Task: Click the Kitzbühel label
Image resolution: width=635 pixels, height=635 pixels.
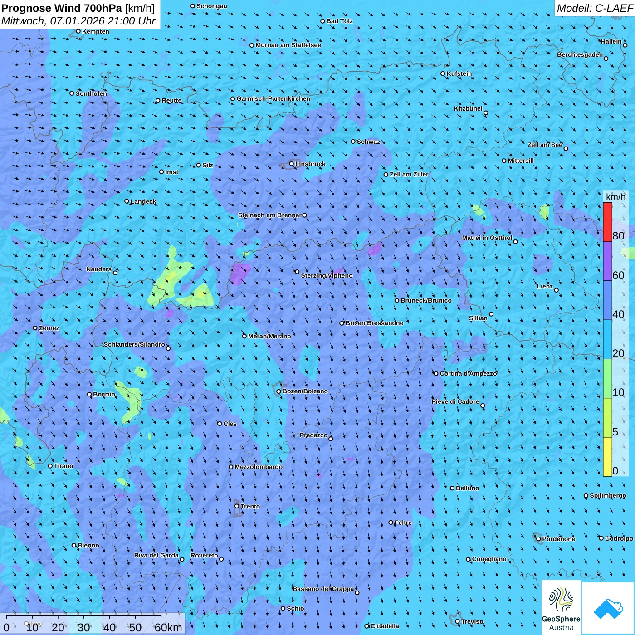Action: click(x=468, y=108)
